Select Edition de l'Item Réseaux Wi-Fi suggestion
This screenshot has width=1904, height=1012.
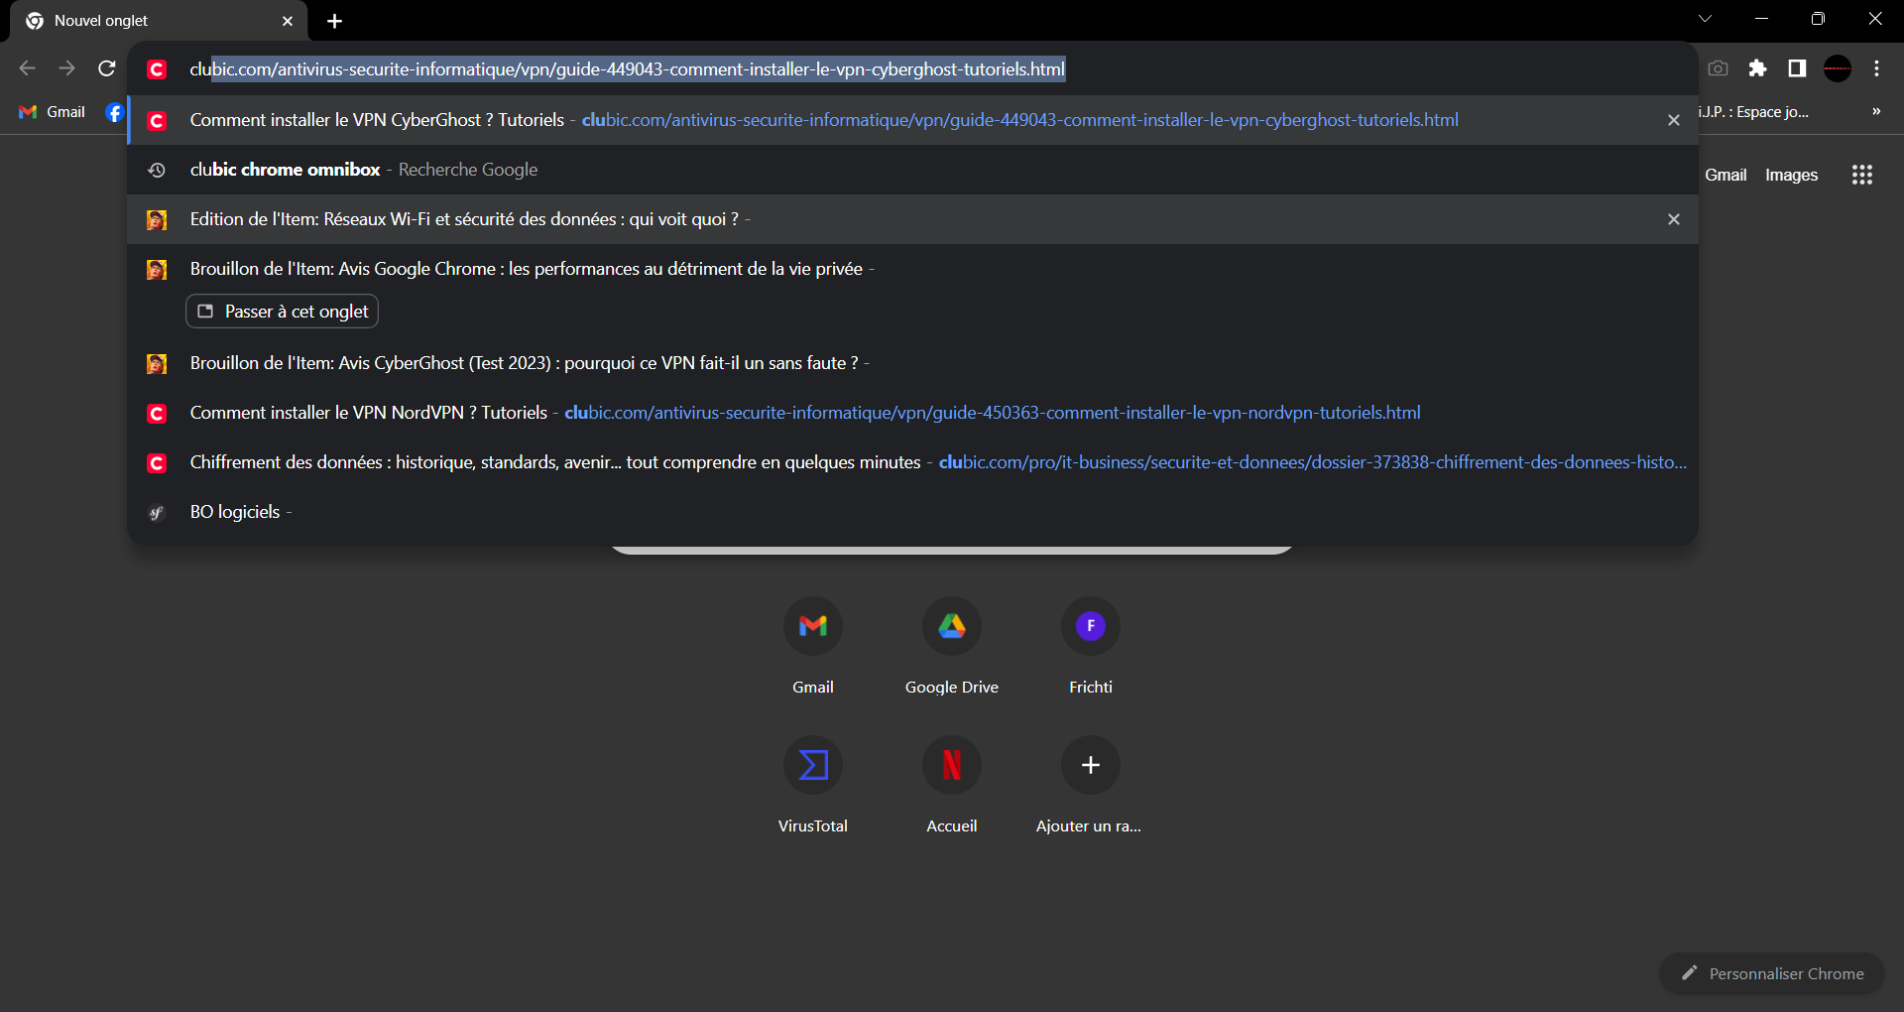[912, 219]
